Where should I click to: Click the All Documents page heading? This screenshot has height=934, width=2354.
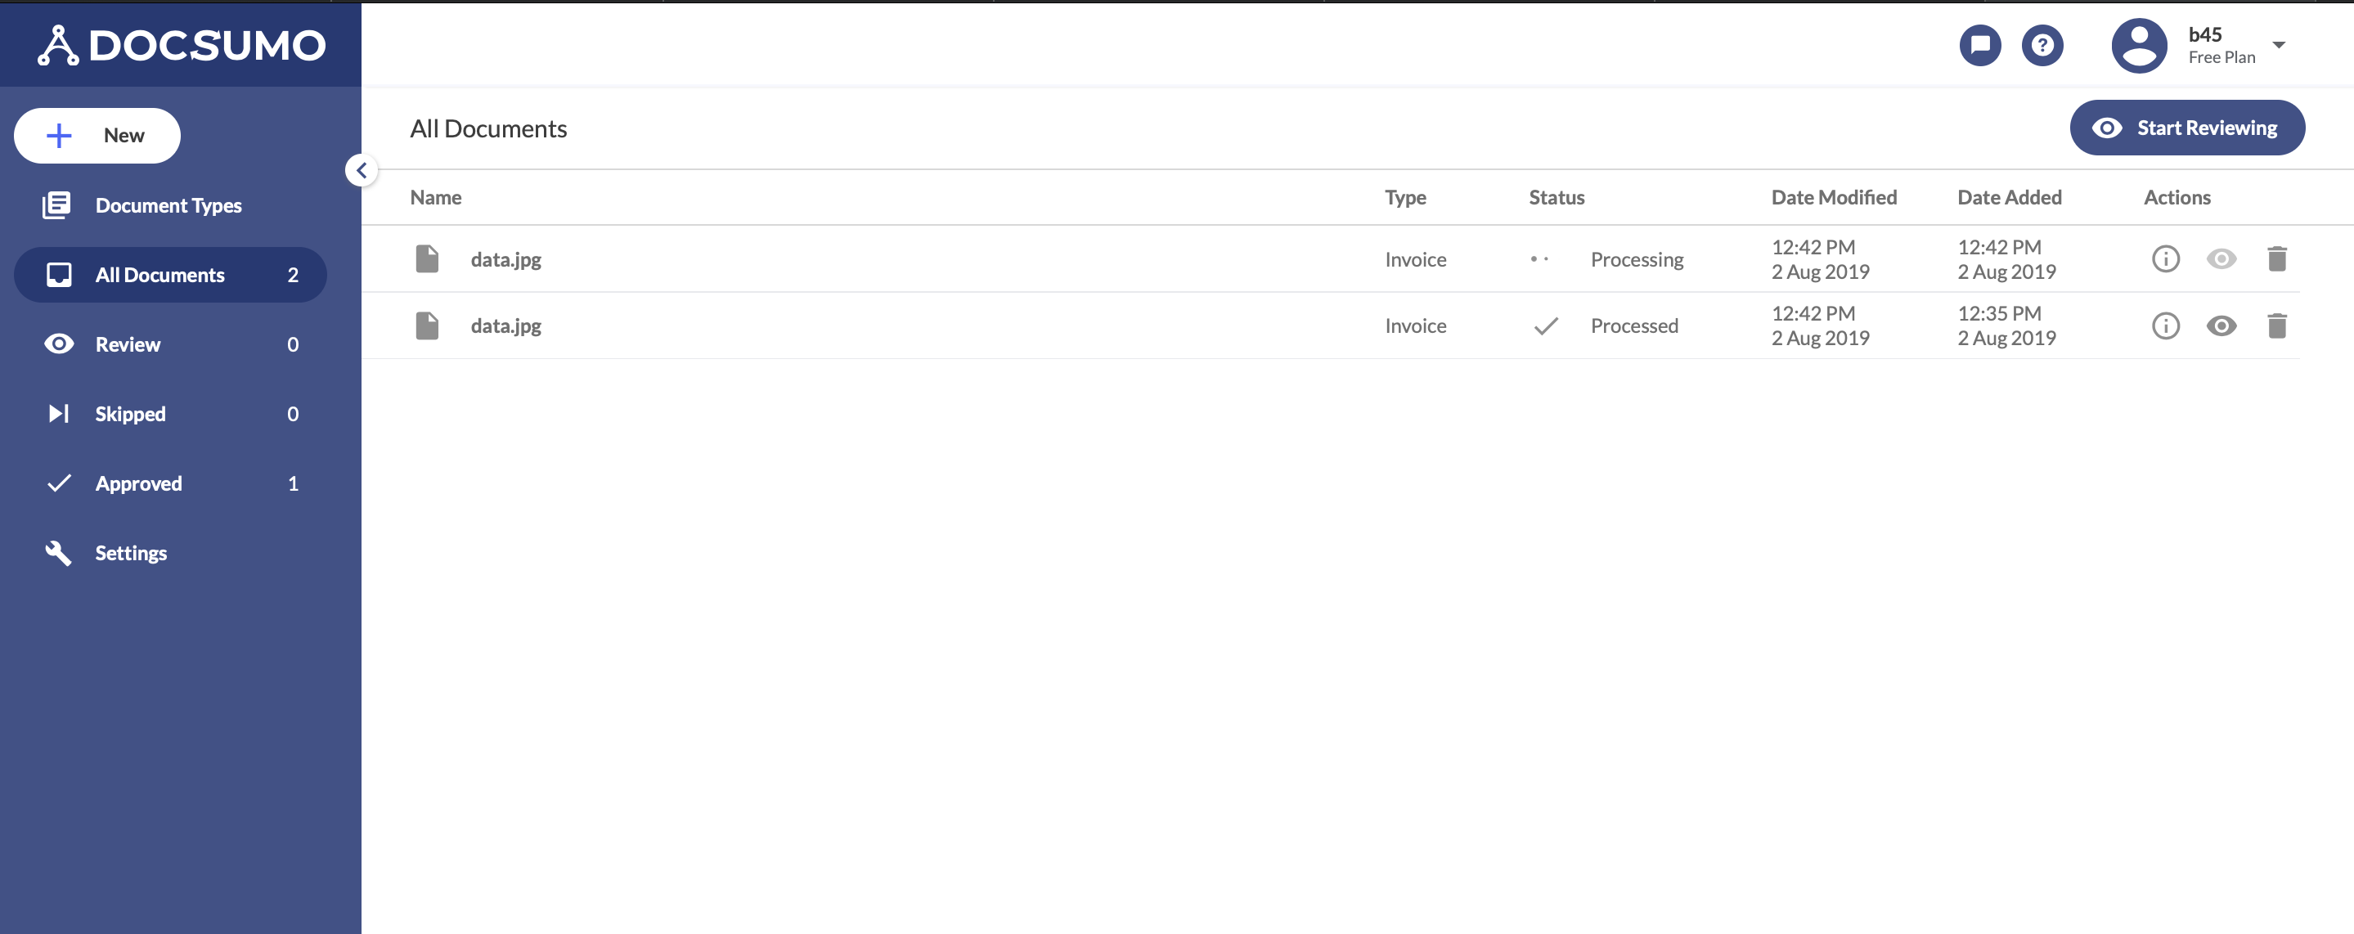pos(488,129)
